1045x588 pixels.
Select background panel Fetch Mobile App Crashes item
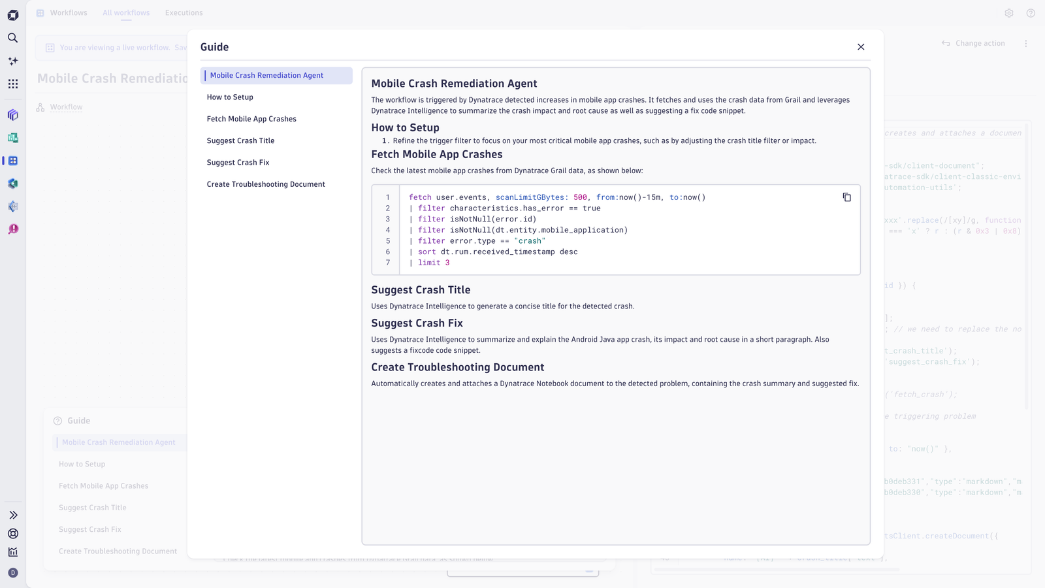[103, 486]
